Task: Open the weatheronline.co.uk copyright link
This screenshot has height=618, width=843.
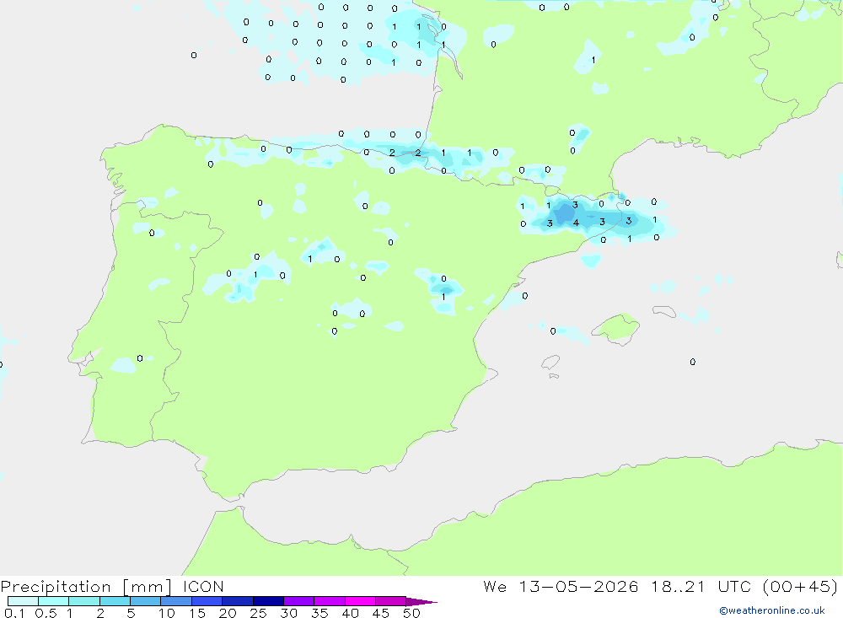Action: pos(772,610)
